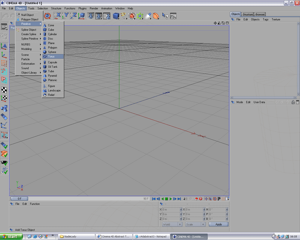Expand the NURBS submenu

[29, 44]
